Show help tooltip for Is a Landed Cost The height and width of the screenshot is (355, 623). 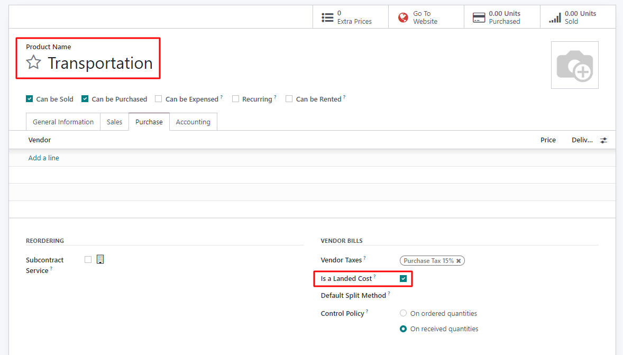pos(374,276)
